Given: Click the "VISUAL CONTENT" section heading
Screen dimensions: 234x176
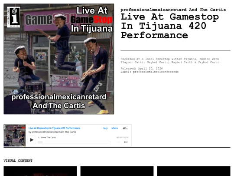Looking at the screenshot, I should pyautogui.click(x=18, y=161).
